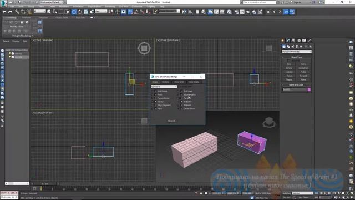The image size is (355, 200).
Task: Click the Redo arrow in main toolbar
Action: coord(10,12)
